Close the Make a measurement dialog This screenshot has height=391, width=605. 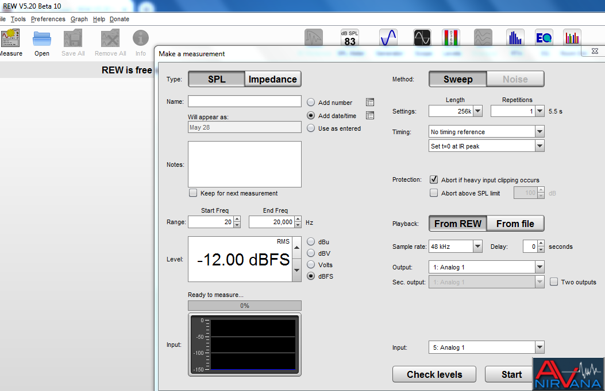[595, 51]
